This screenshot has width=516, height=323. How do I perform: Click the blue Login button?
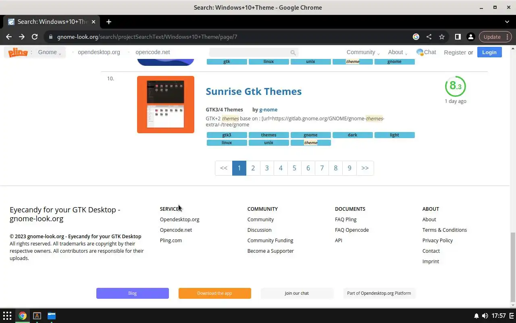(x=489, y=52)
